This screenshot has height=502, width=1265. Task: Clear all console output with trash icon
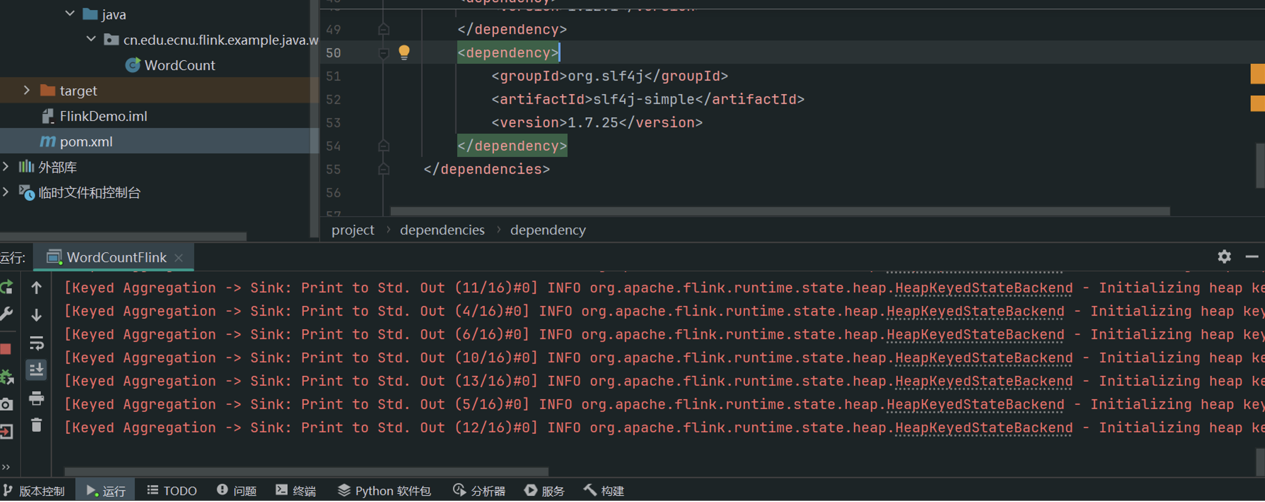(x=37, y=425)
